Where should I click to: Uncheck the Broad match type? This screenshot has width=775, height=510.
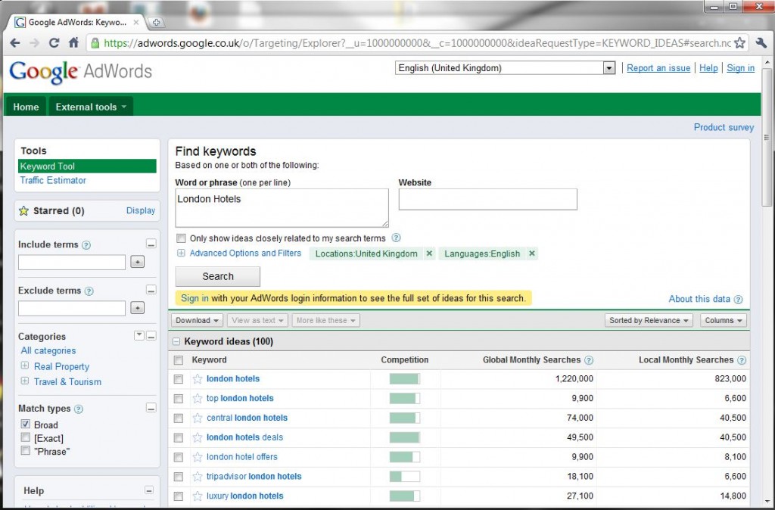coord(25,424)
